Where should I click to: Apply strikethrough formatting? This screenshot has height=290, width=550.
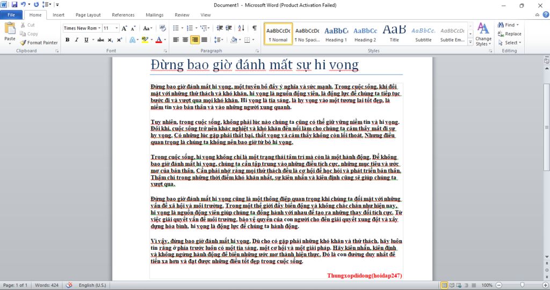pos(100,40)
